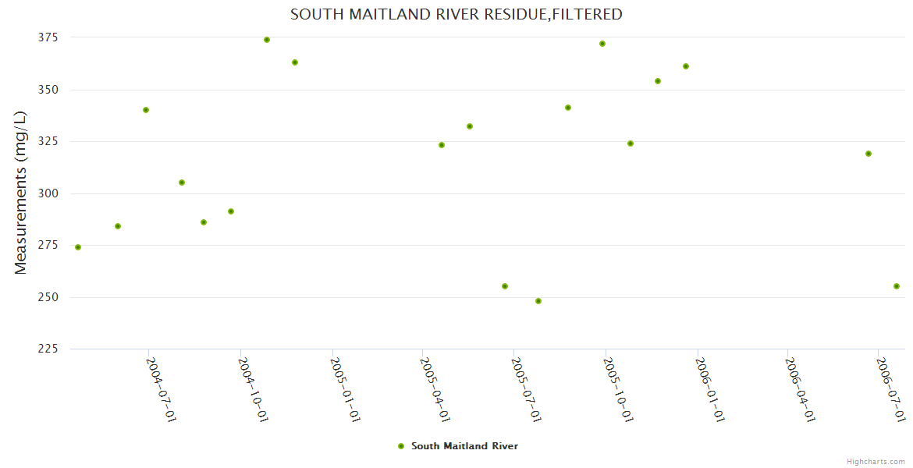Select the leftmost data point at 274 mg/L
Viewport: 913px width, 468px height.
(78, 247)
